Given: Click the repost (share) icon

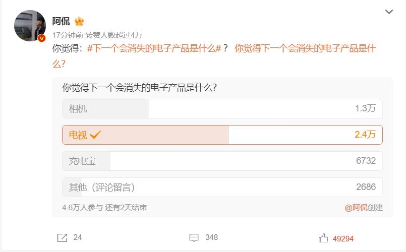Looking at the screenshot, I should (62, 237).
